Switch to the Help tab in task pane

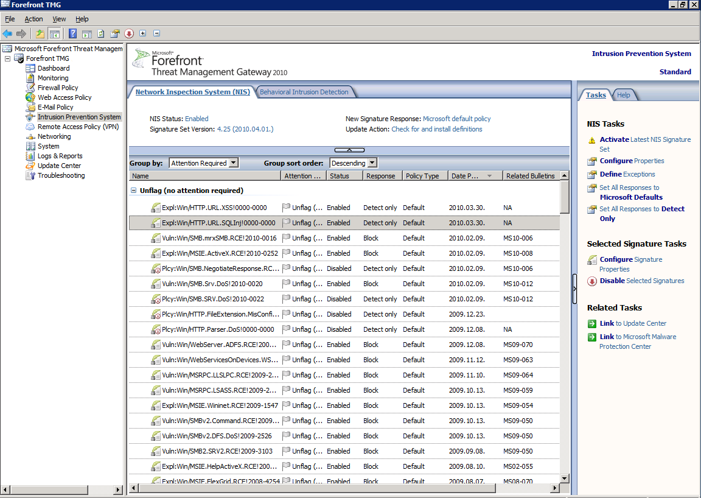[x=623, y=95]
